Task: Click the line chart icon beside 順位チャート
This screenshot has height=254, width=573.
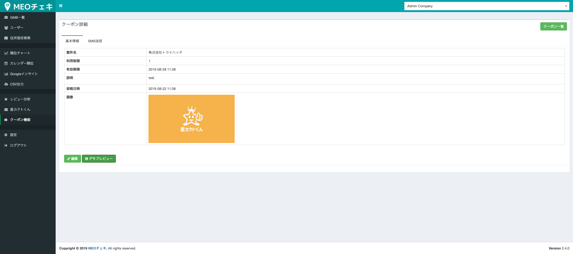Action: pos(6,53)
